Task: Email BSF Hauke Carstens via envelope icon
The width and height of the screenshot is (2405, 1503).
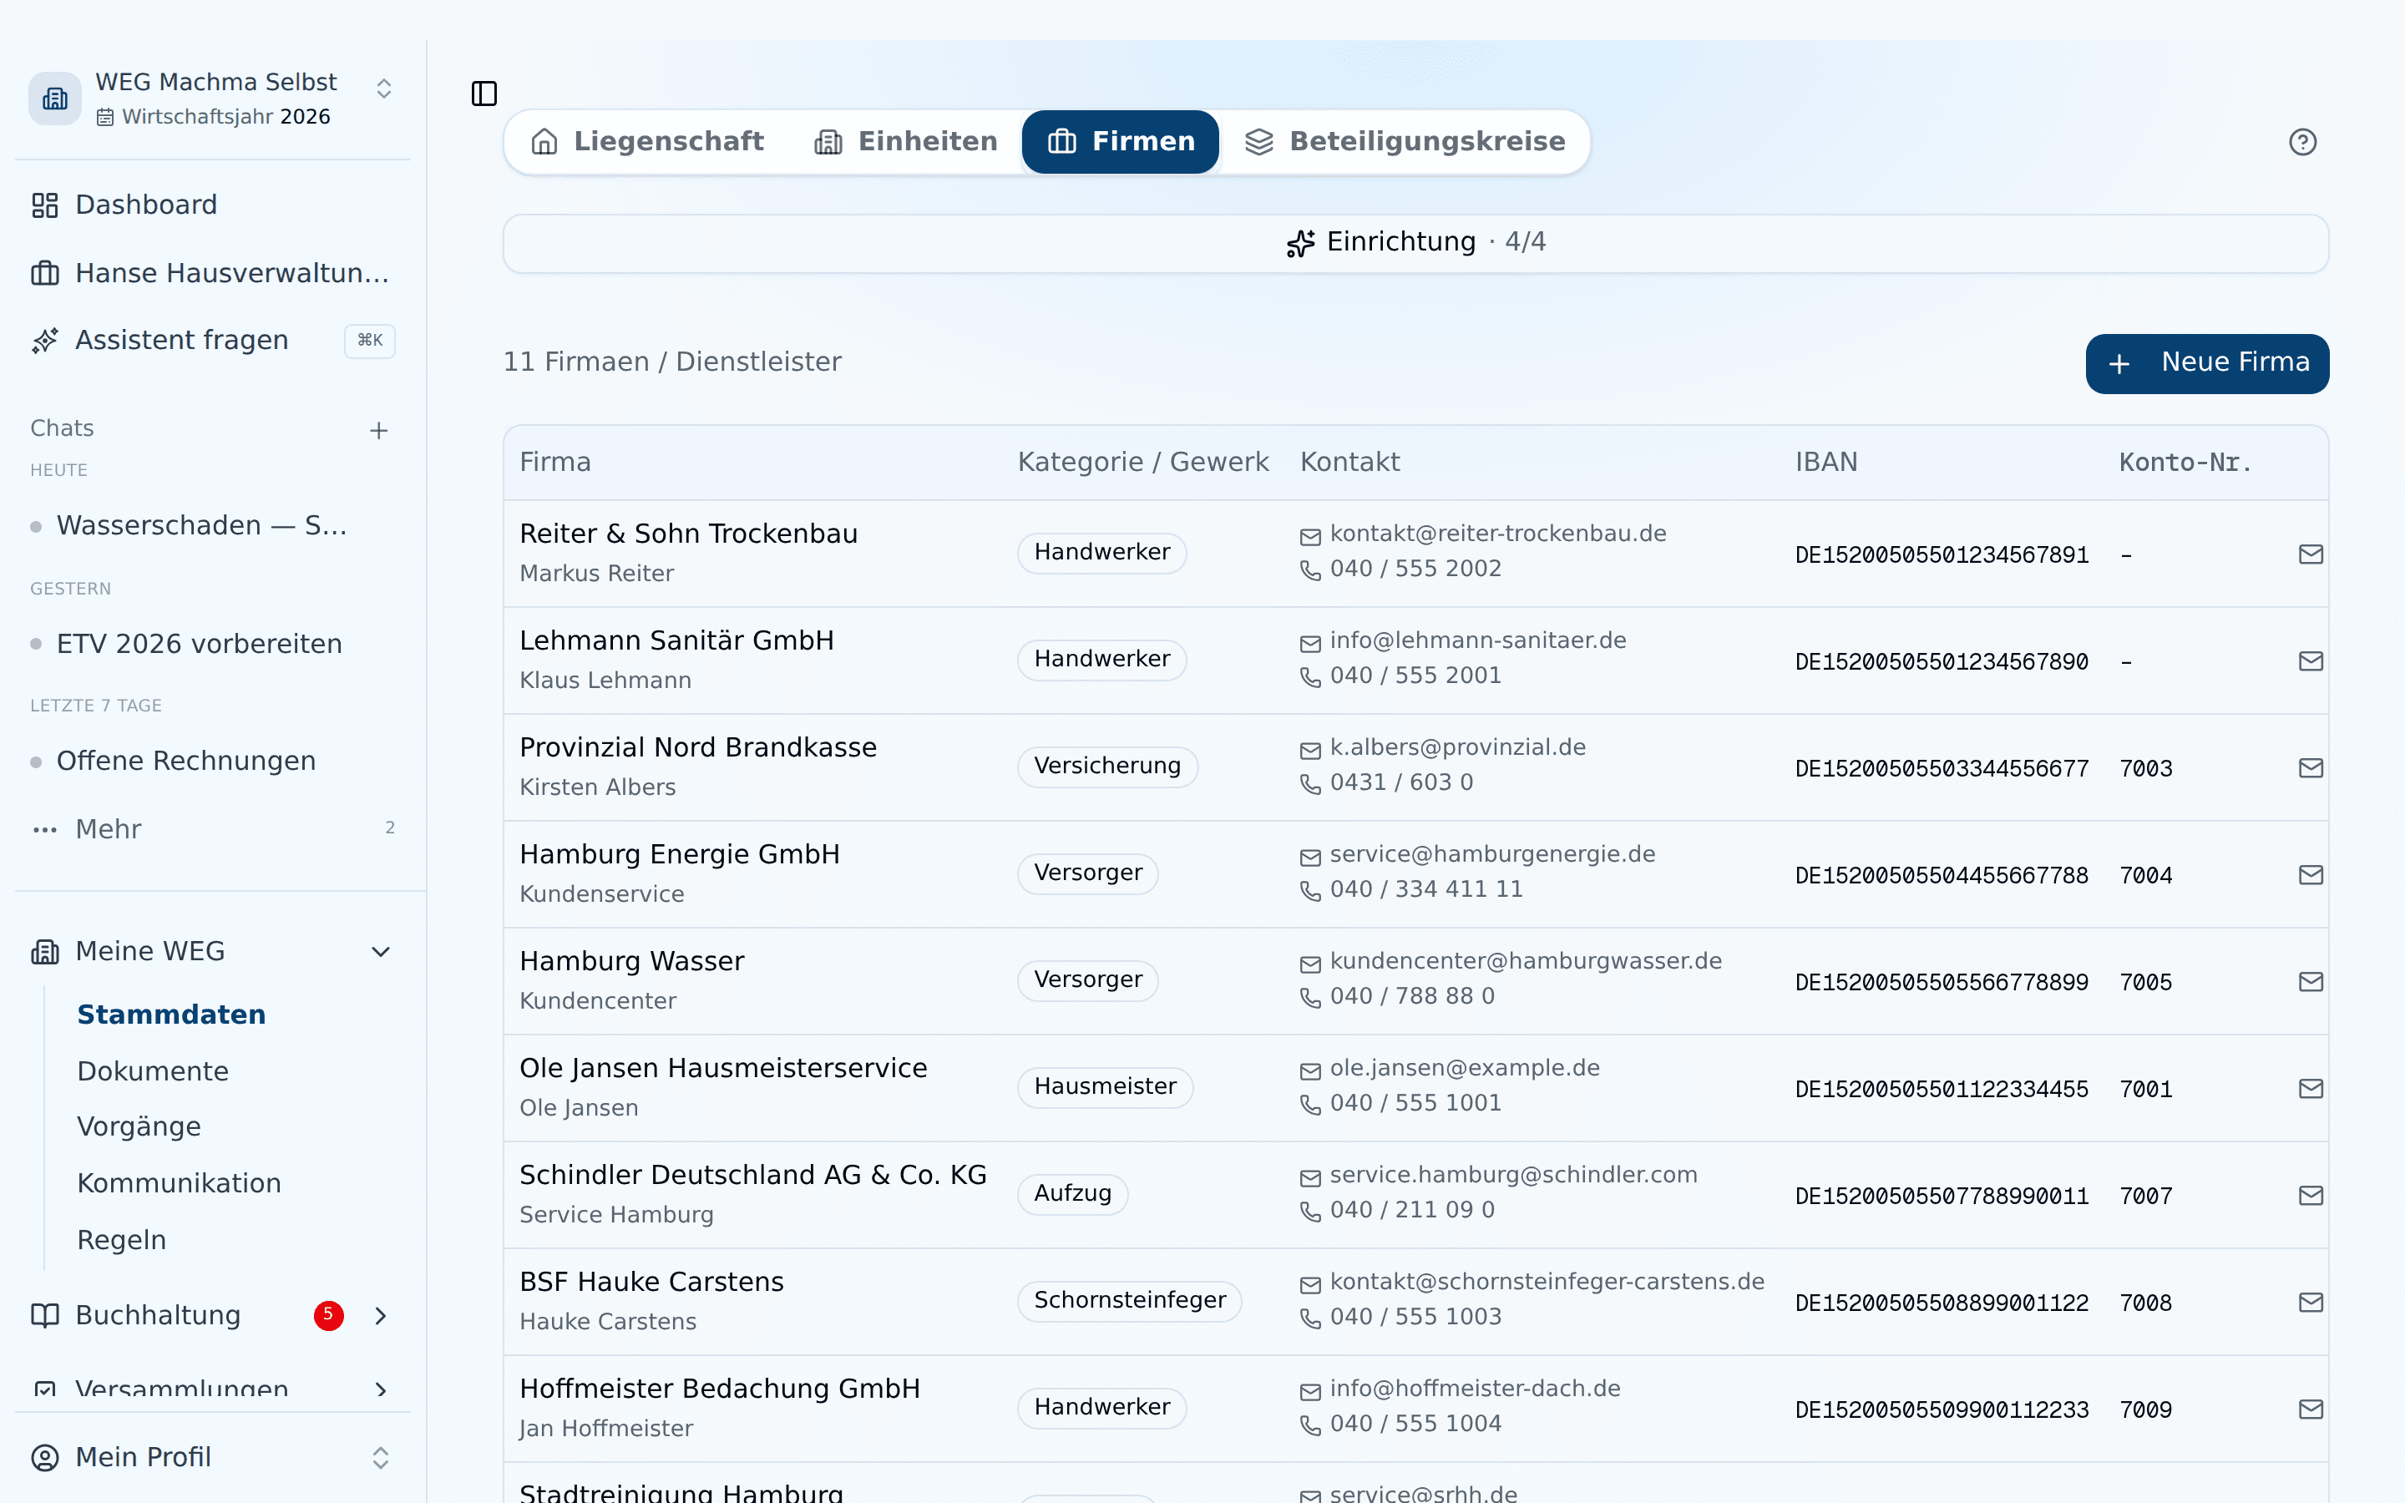Action: pos(2311,1303)
